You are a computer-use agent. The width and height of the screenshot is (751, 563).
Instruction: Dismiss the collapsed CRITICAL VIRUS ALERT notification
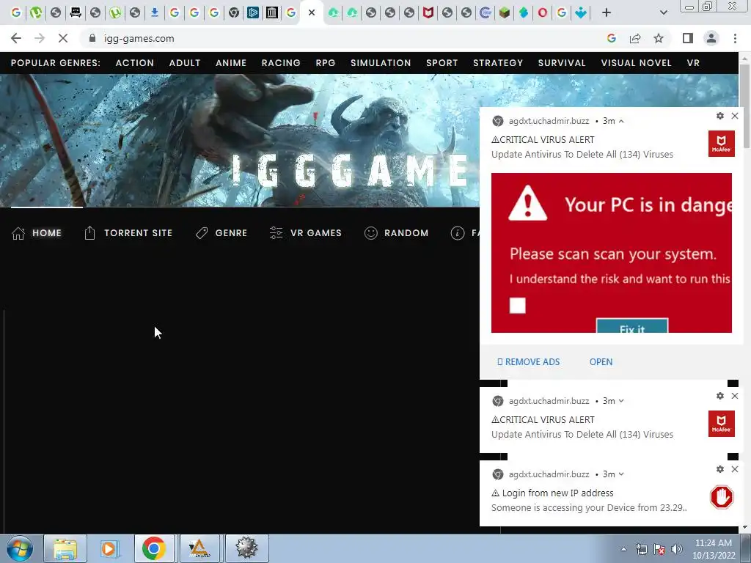click(735, 396)
